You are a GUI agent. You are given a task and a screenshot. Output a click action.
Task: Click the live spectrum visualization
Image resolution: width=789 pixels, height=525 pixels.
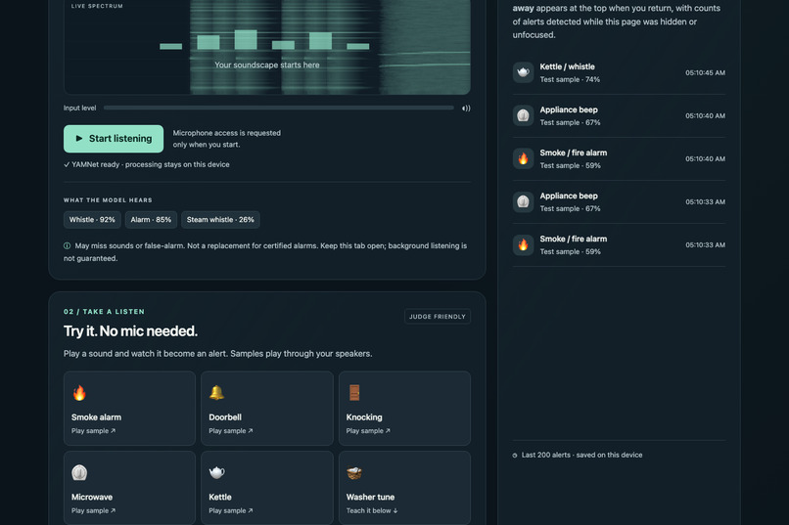(x=267, y=46)
